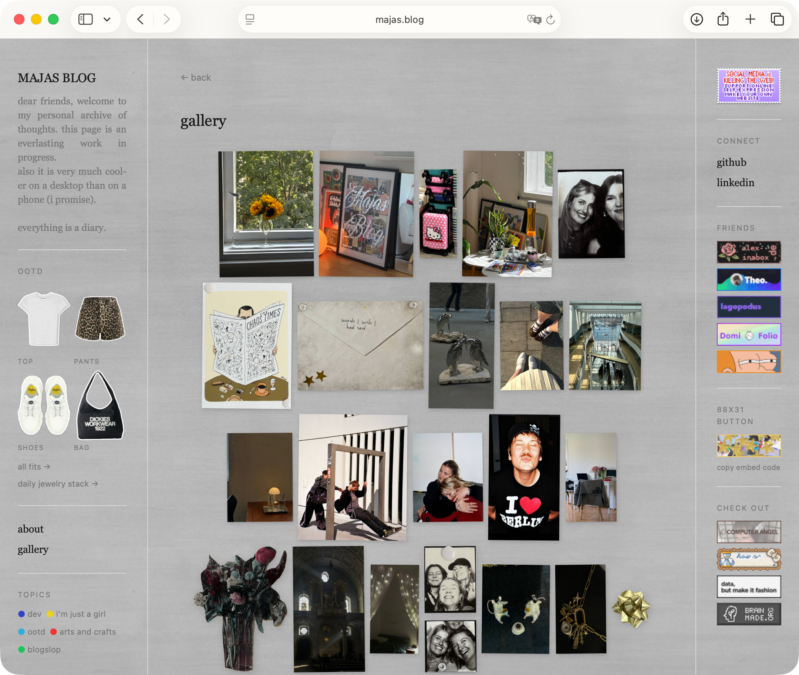Open the data, but make it fashion badge
Image resolution: width=799 pixels, height=675 pixels.
click(x=749, y=587)
